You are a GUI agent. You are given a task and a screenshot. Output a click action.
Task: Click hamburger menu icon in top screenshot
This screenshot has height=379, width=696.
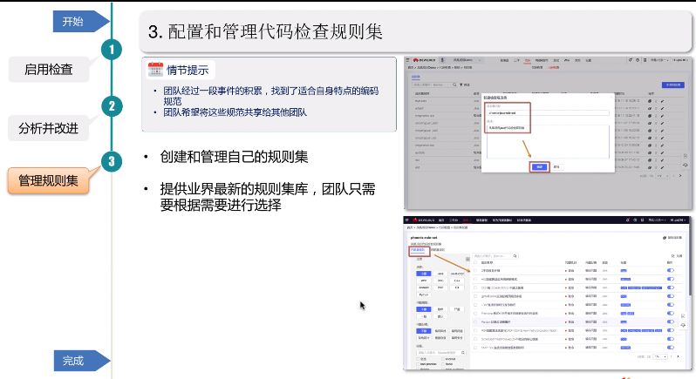pyautogui.click(x=407, y=60)
